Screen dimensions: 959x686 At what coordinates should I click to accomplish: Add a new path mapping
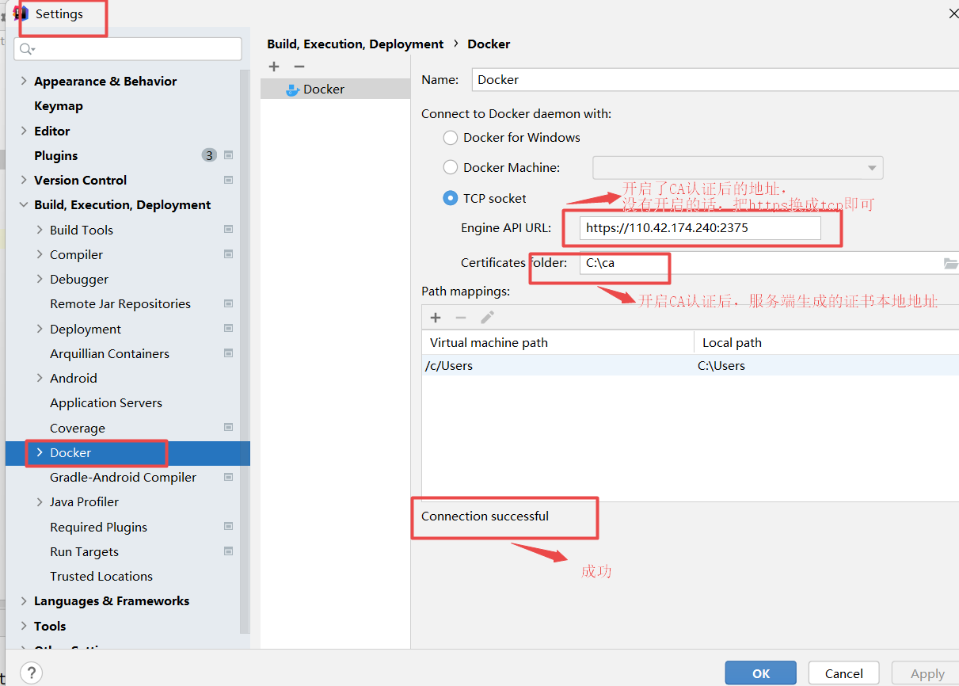coord(436,318)
